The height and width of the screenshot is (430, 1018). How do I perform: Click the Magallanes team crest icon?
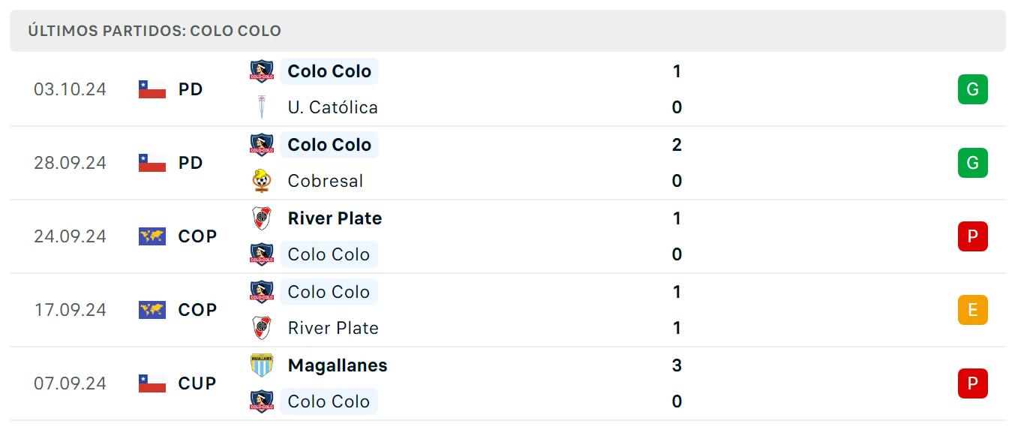point(261,365)
